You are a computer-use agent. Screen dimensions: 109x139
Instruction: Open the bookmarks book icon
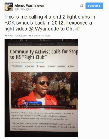click(68, 40)
